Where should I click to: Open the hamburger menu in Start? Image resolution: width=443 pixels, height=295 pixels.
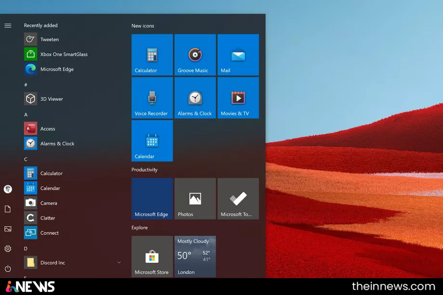pyautogui.click(x=8, y=26)
